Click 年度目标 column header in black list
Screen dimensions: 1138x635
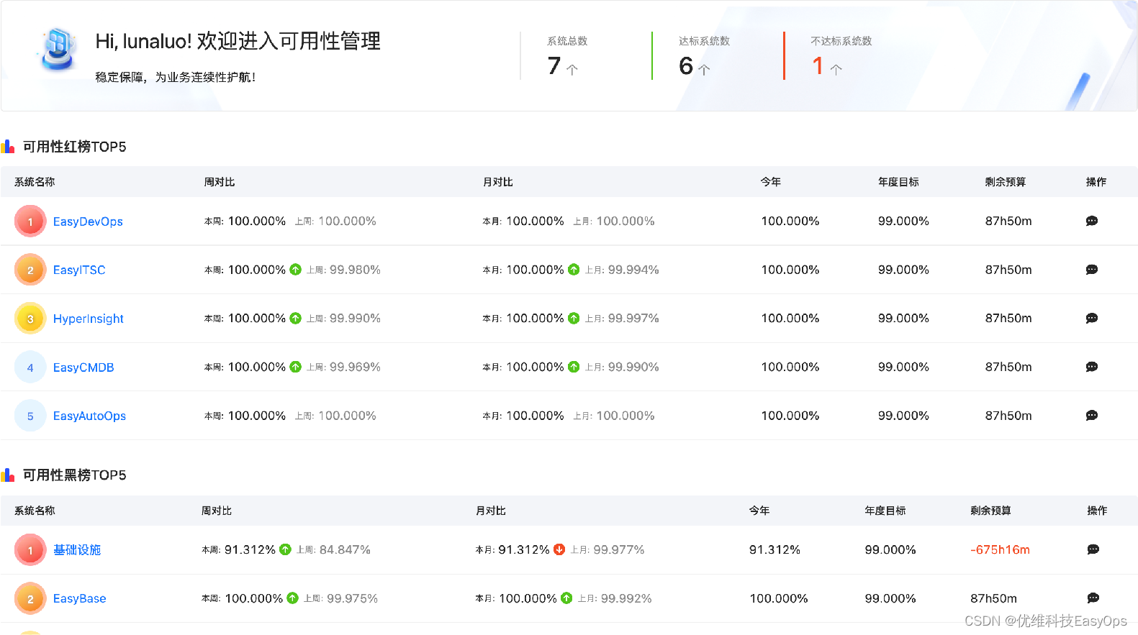tap(885, 511)
